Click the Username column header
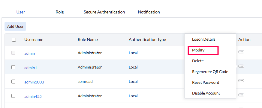262x108 pixels. pyautogui.click(x=34, y=39)
